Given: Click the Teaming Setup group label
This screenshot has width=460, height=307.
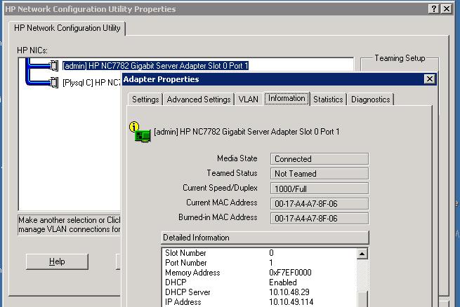Looking at the screenshot, I should click(400, 58).
